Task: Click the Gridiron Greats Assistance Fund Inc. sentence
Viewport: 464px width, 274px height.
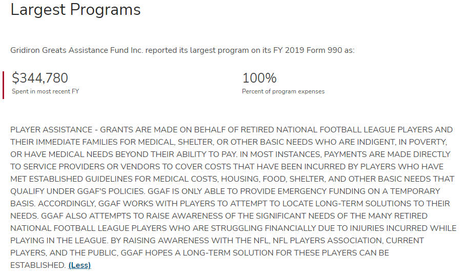Action: pyautogui.click(x=183, y=50)
